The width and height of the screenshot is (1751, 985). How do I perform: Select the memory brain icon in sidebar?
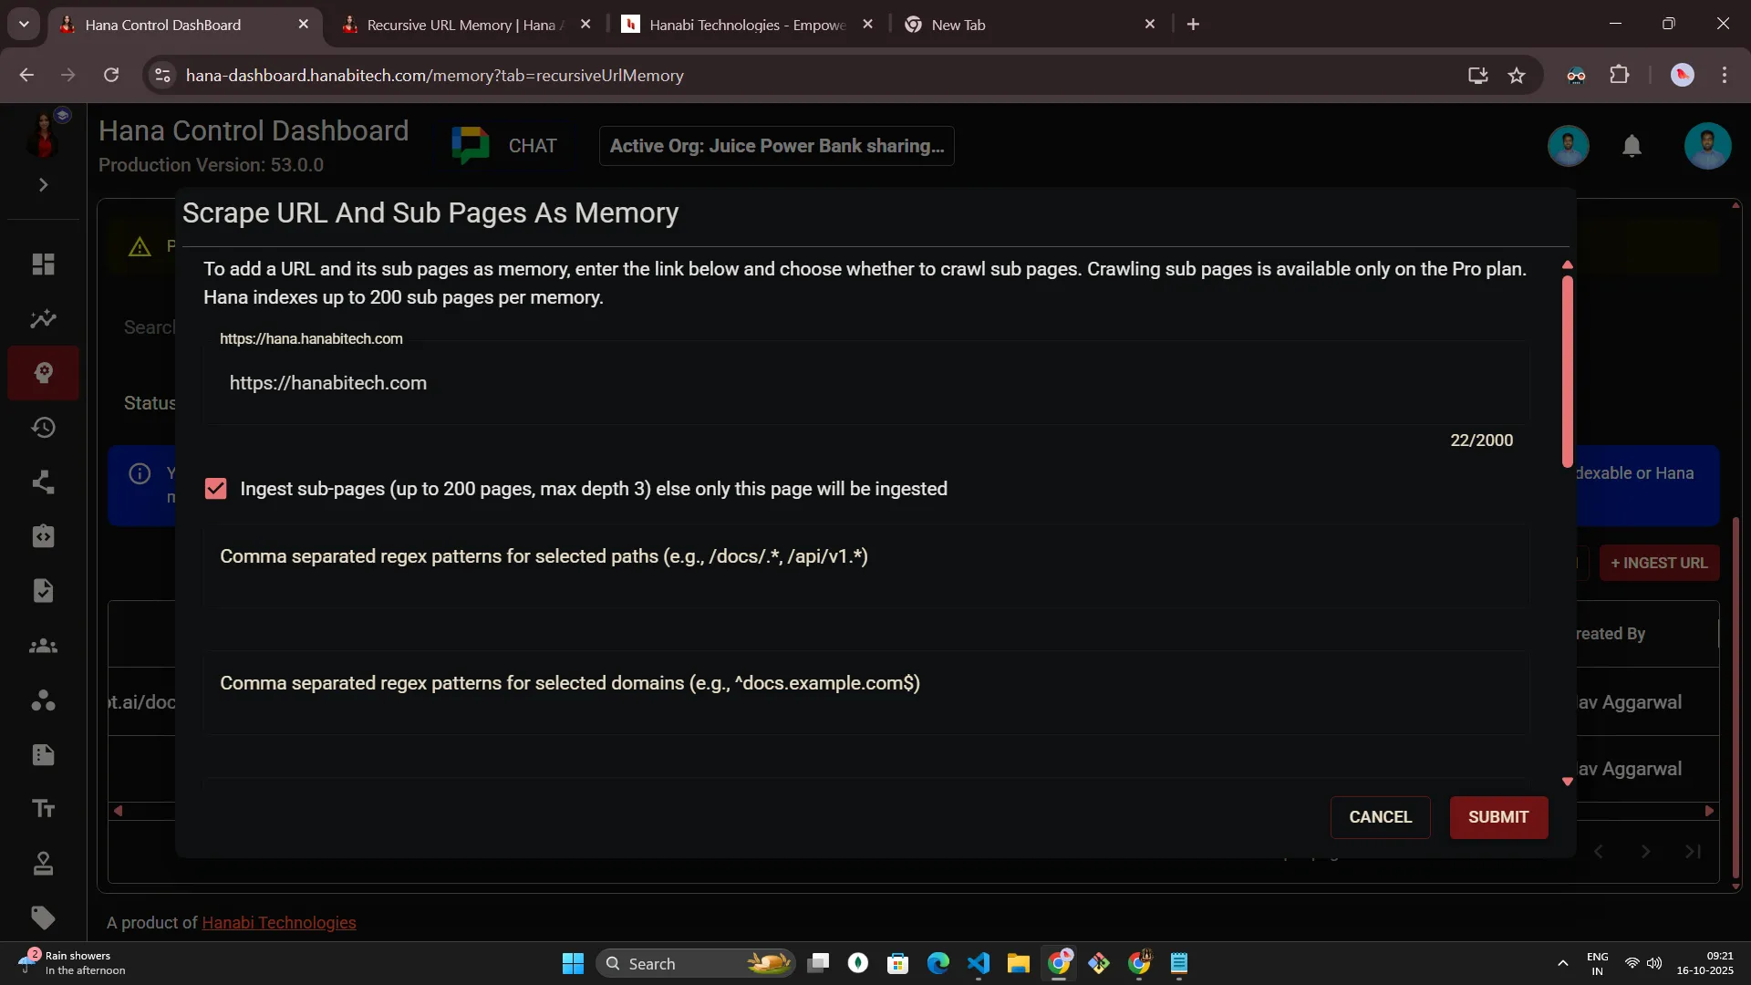[x=43, y=373]
